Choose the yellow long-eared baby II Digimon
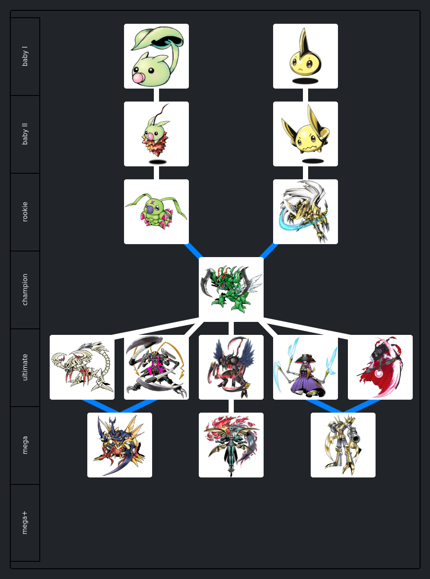 coord(306,134)
